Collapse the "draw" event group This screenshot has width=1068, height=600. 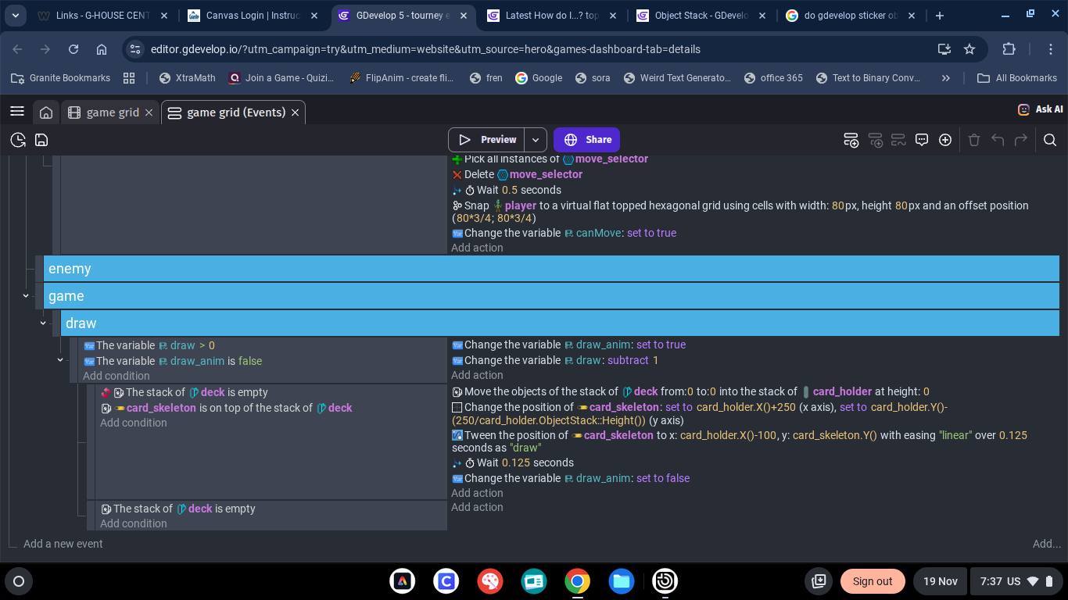coord(43,323)
